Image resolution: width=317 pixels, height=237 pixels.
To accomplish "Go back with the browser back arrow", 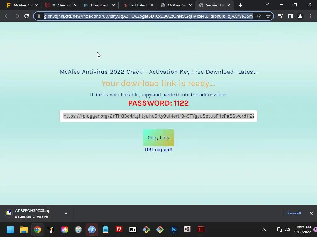I will (x=7, y=16).
